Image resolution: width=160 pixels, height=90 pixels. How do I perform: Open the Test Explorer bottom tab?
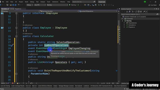[78, 86]
